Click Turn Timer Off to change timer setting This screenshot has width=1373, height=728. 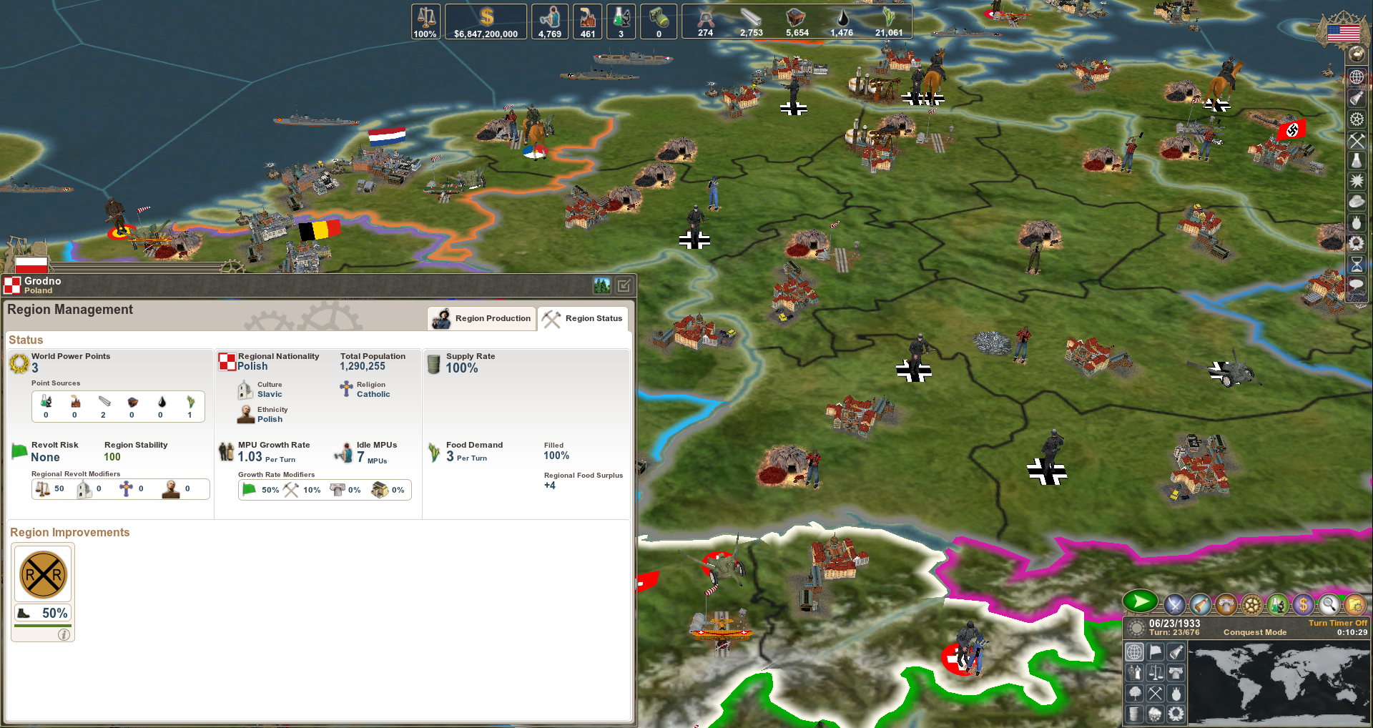click(1338, 623)
